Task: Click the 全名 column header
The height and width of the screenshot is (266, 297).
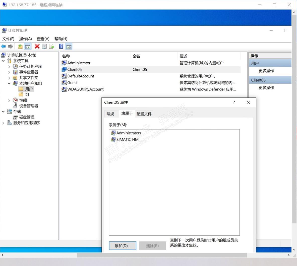Action: tap(154, 56)
